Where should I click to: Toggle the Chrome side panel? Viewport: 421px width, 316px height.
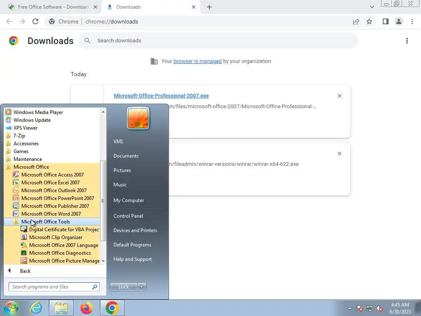386,21
